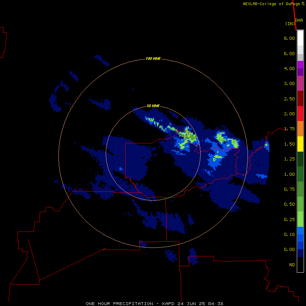Click the 1.00 legend value
306x306 pixels.
[289, 174]
